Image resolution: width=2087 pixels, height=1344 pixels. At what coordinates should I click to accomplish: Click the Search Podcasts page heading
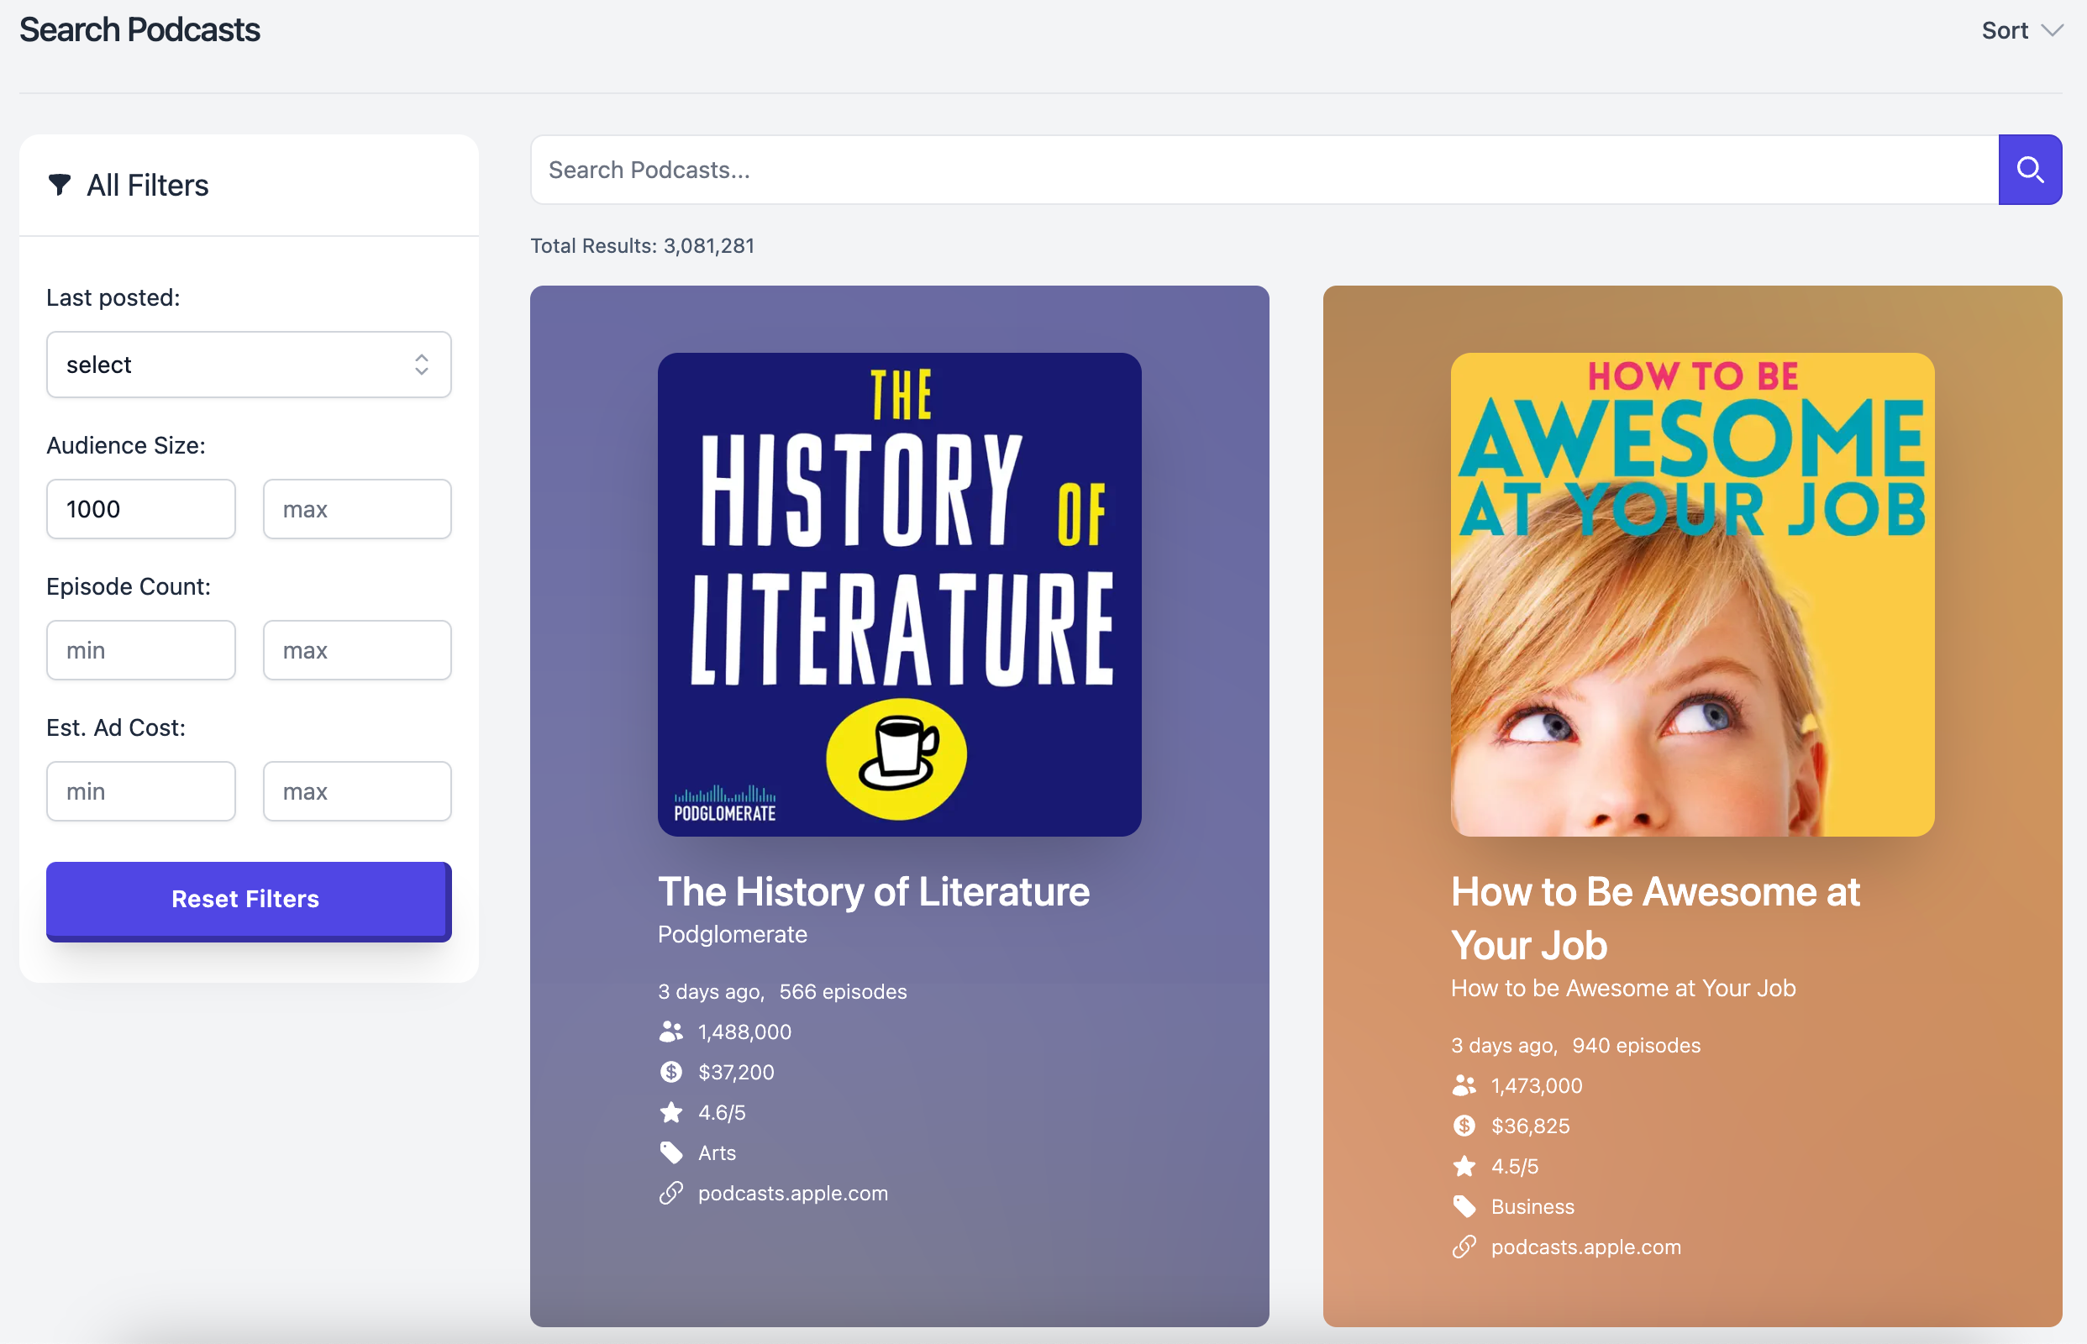(x=139, y=29)
